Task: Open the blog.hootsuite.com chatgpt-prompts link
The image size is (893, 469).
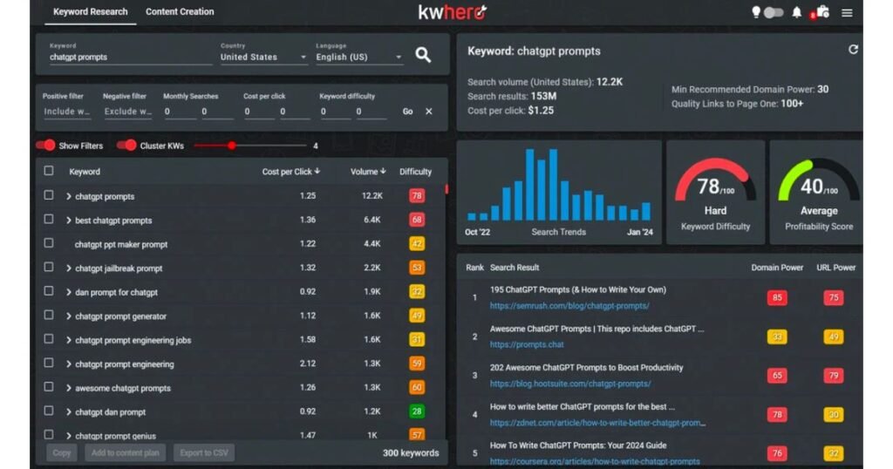Action: coord(570,384)
